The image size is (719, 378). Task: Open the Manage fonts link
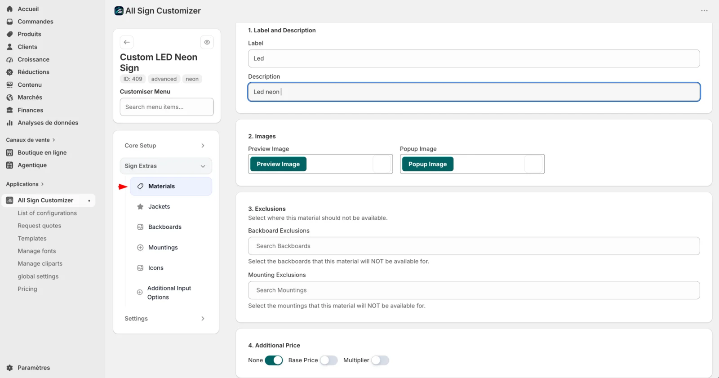point(37,251)
